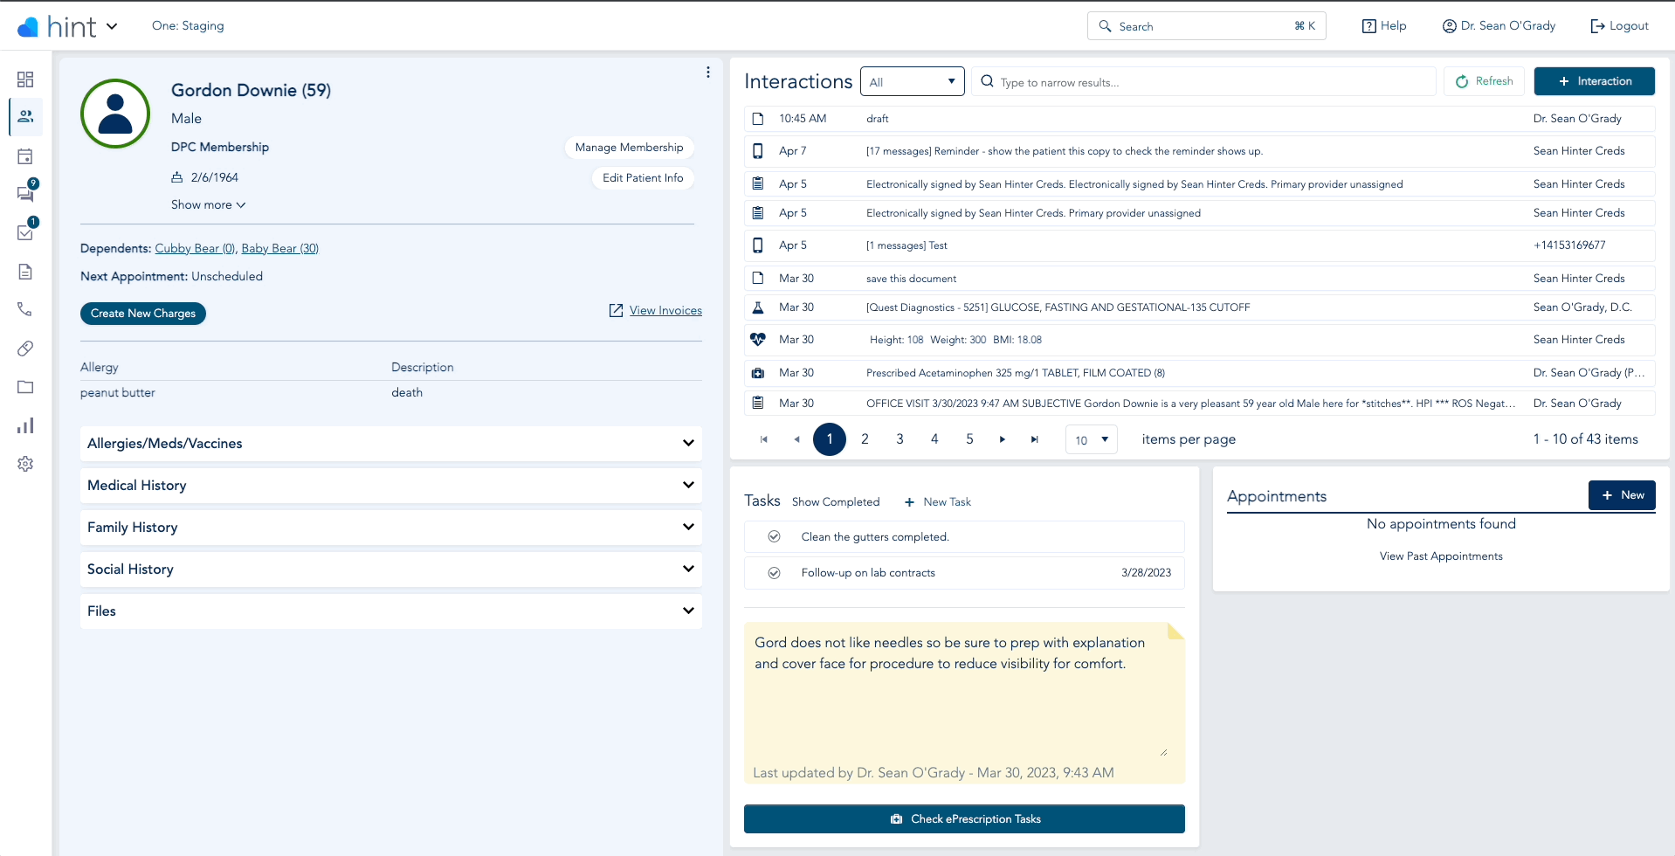Viewport: 1675px width, 856px height.
Task: Click the lab flask icon for Quest Diagnostics row
Action: [x=758, y=307]
